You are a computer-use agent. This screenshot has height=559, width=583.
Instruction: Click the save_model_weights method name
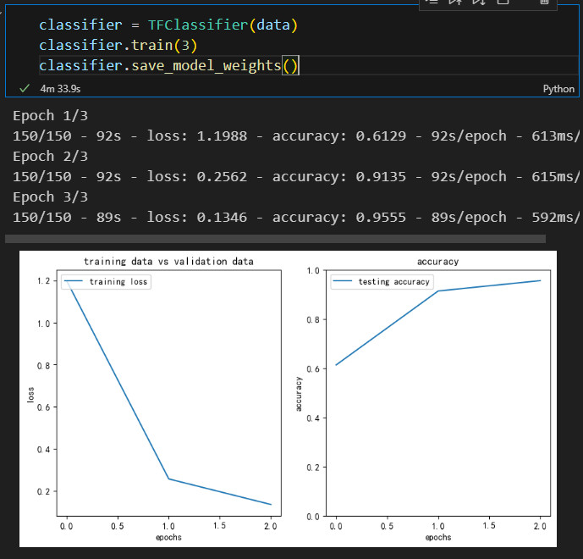coord(206,66)
